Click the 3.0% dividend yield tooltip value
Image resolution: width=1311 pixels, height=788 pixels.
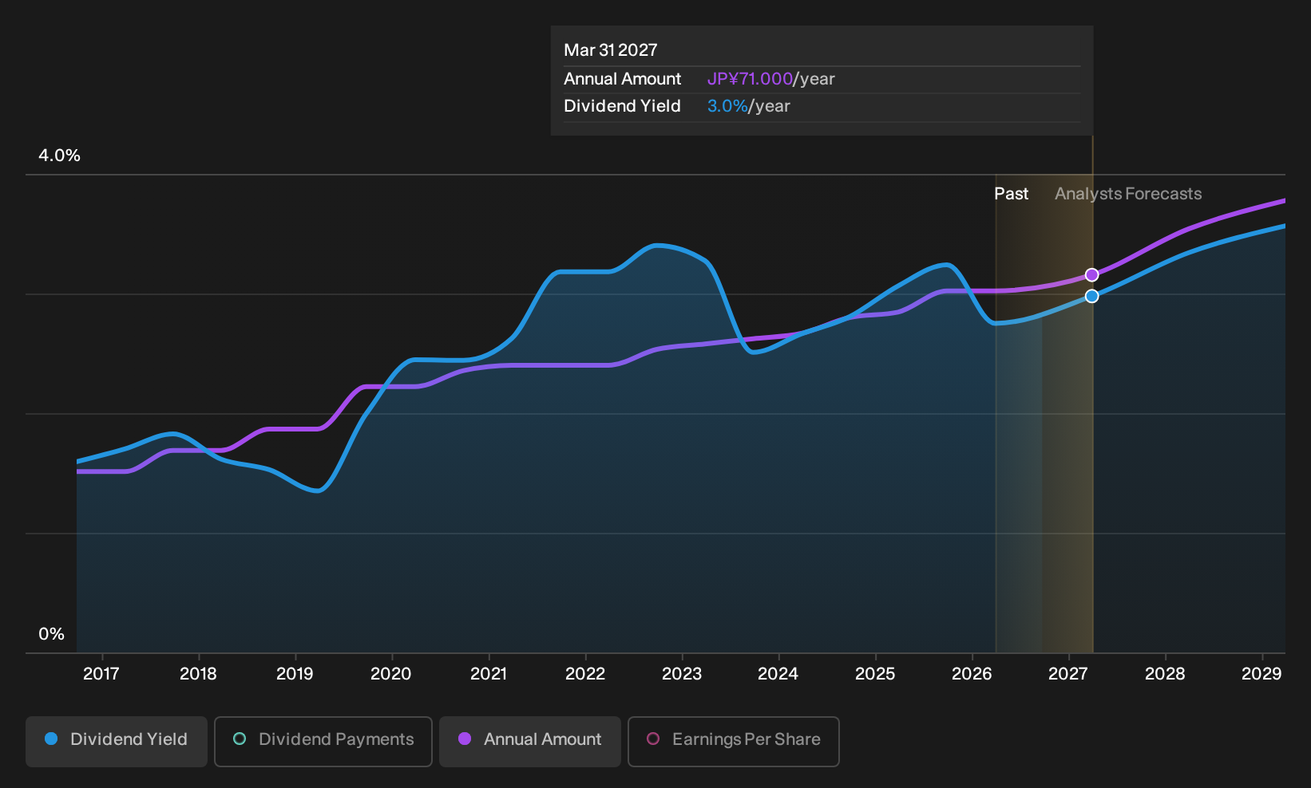click(727, 106)
